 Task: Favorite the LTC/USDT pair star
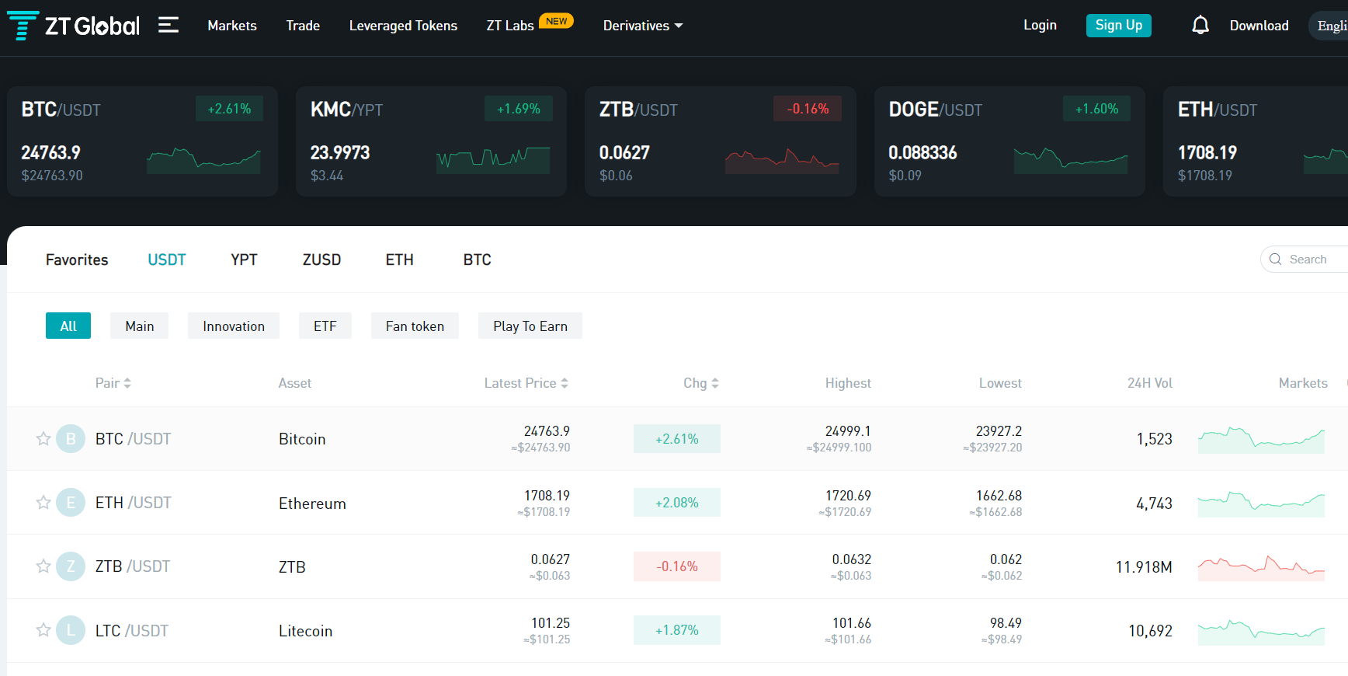[43, 630]
